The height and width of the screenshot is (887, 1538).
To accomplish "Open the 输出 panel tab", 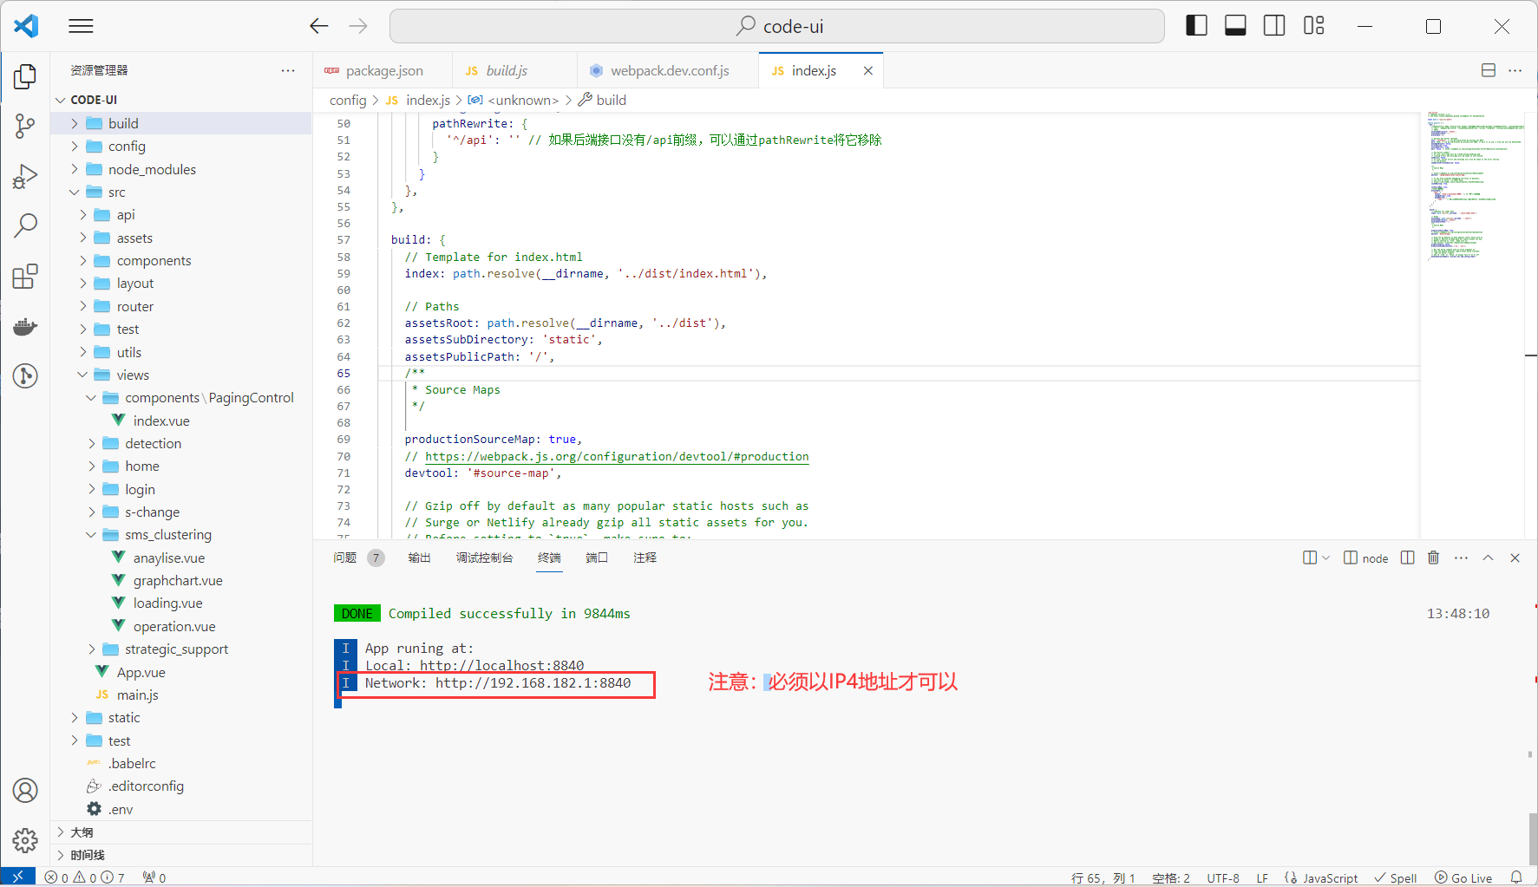I will click(x=420, y=558).
